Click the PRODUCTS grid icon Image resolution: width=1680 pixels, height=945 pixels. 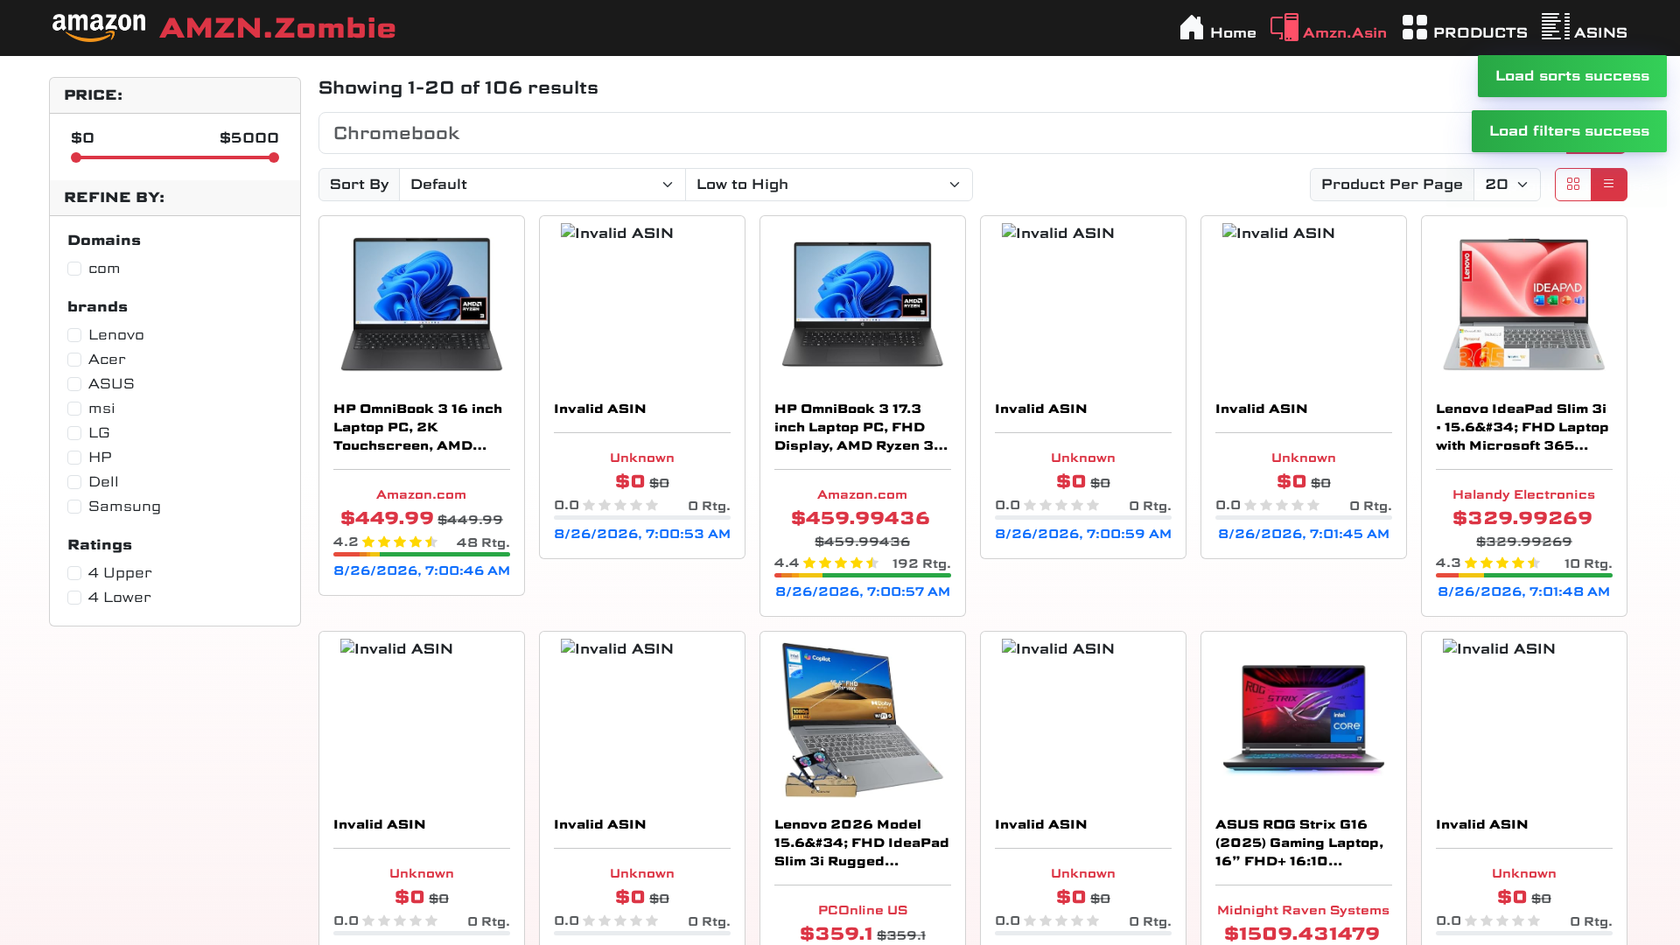[x=1414, y=28]
